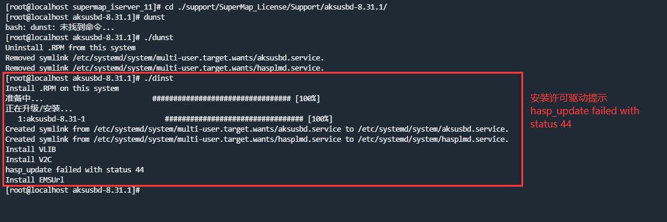Click the 准备中 progress bar at 100%

click(x=236, y=99)
